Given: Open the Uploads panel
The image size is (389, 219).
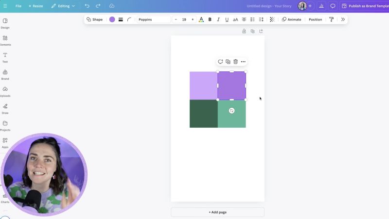Looking at the screenshot, I should (x=5, y=92).
